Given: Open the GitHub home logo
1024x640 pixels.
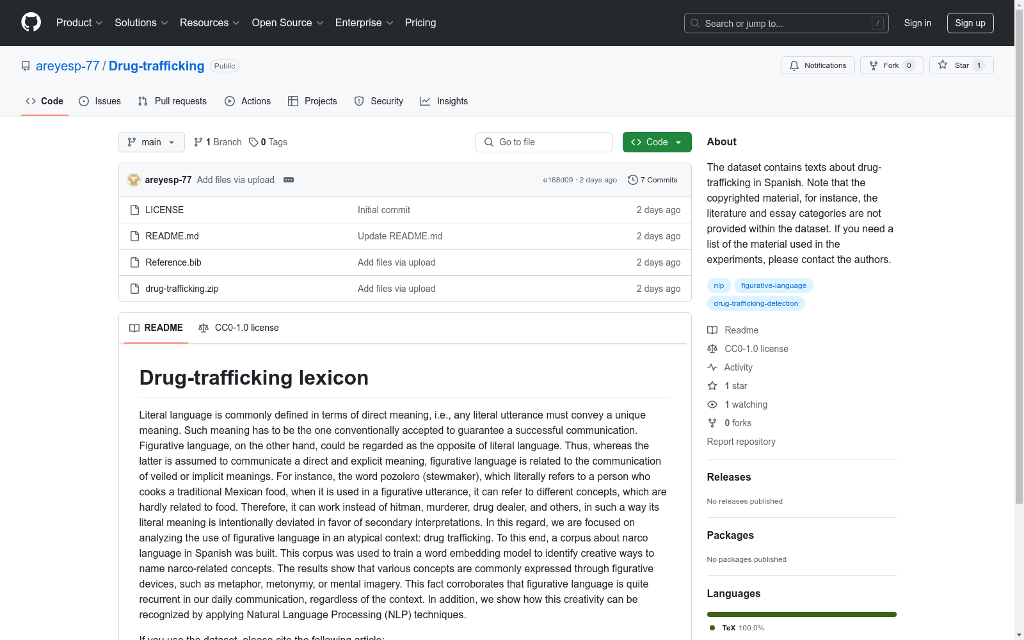Looking at the screenshot, I should tap(31, 22).
